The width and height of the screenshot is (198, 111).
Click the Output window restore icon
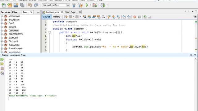click(x=195, y=55)
